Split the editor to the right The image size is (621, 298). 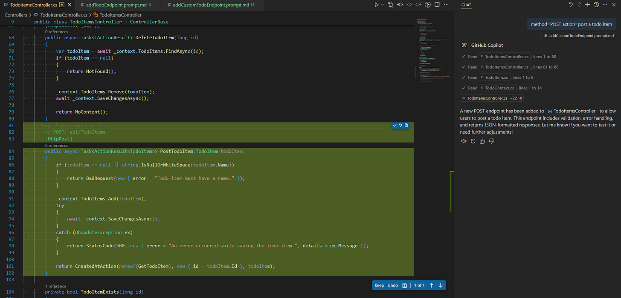(438, 5)
